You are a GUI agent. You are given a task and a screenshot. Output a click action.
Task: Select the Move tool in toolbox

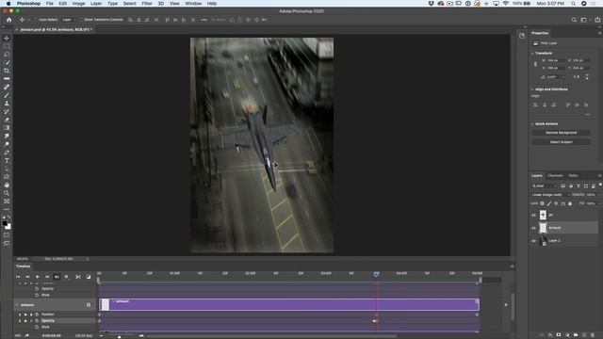pyautogui.click(x=7, y=38)
